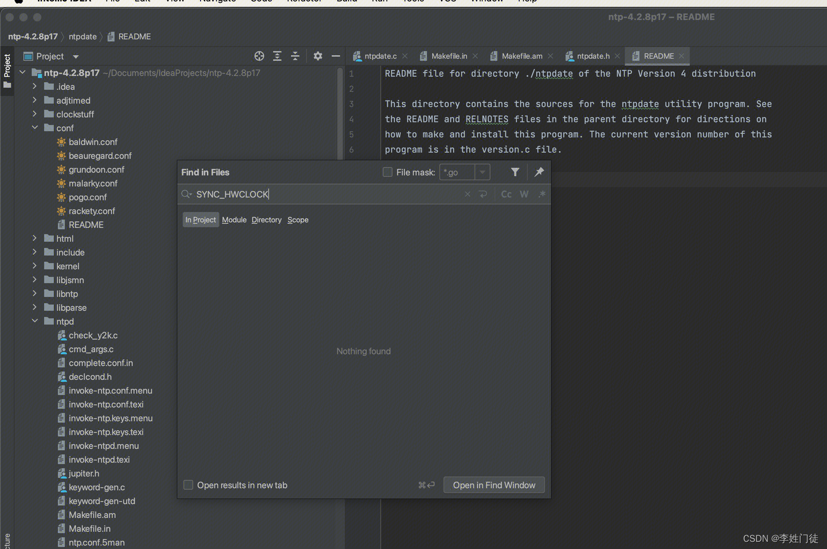Collapse the ntp-4.2.8p17 root folder
The width and height of the screenshot is (827, 549).
coord(23,72)
